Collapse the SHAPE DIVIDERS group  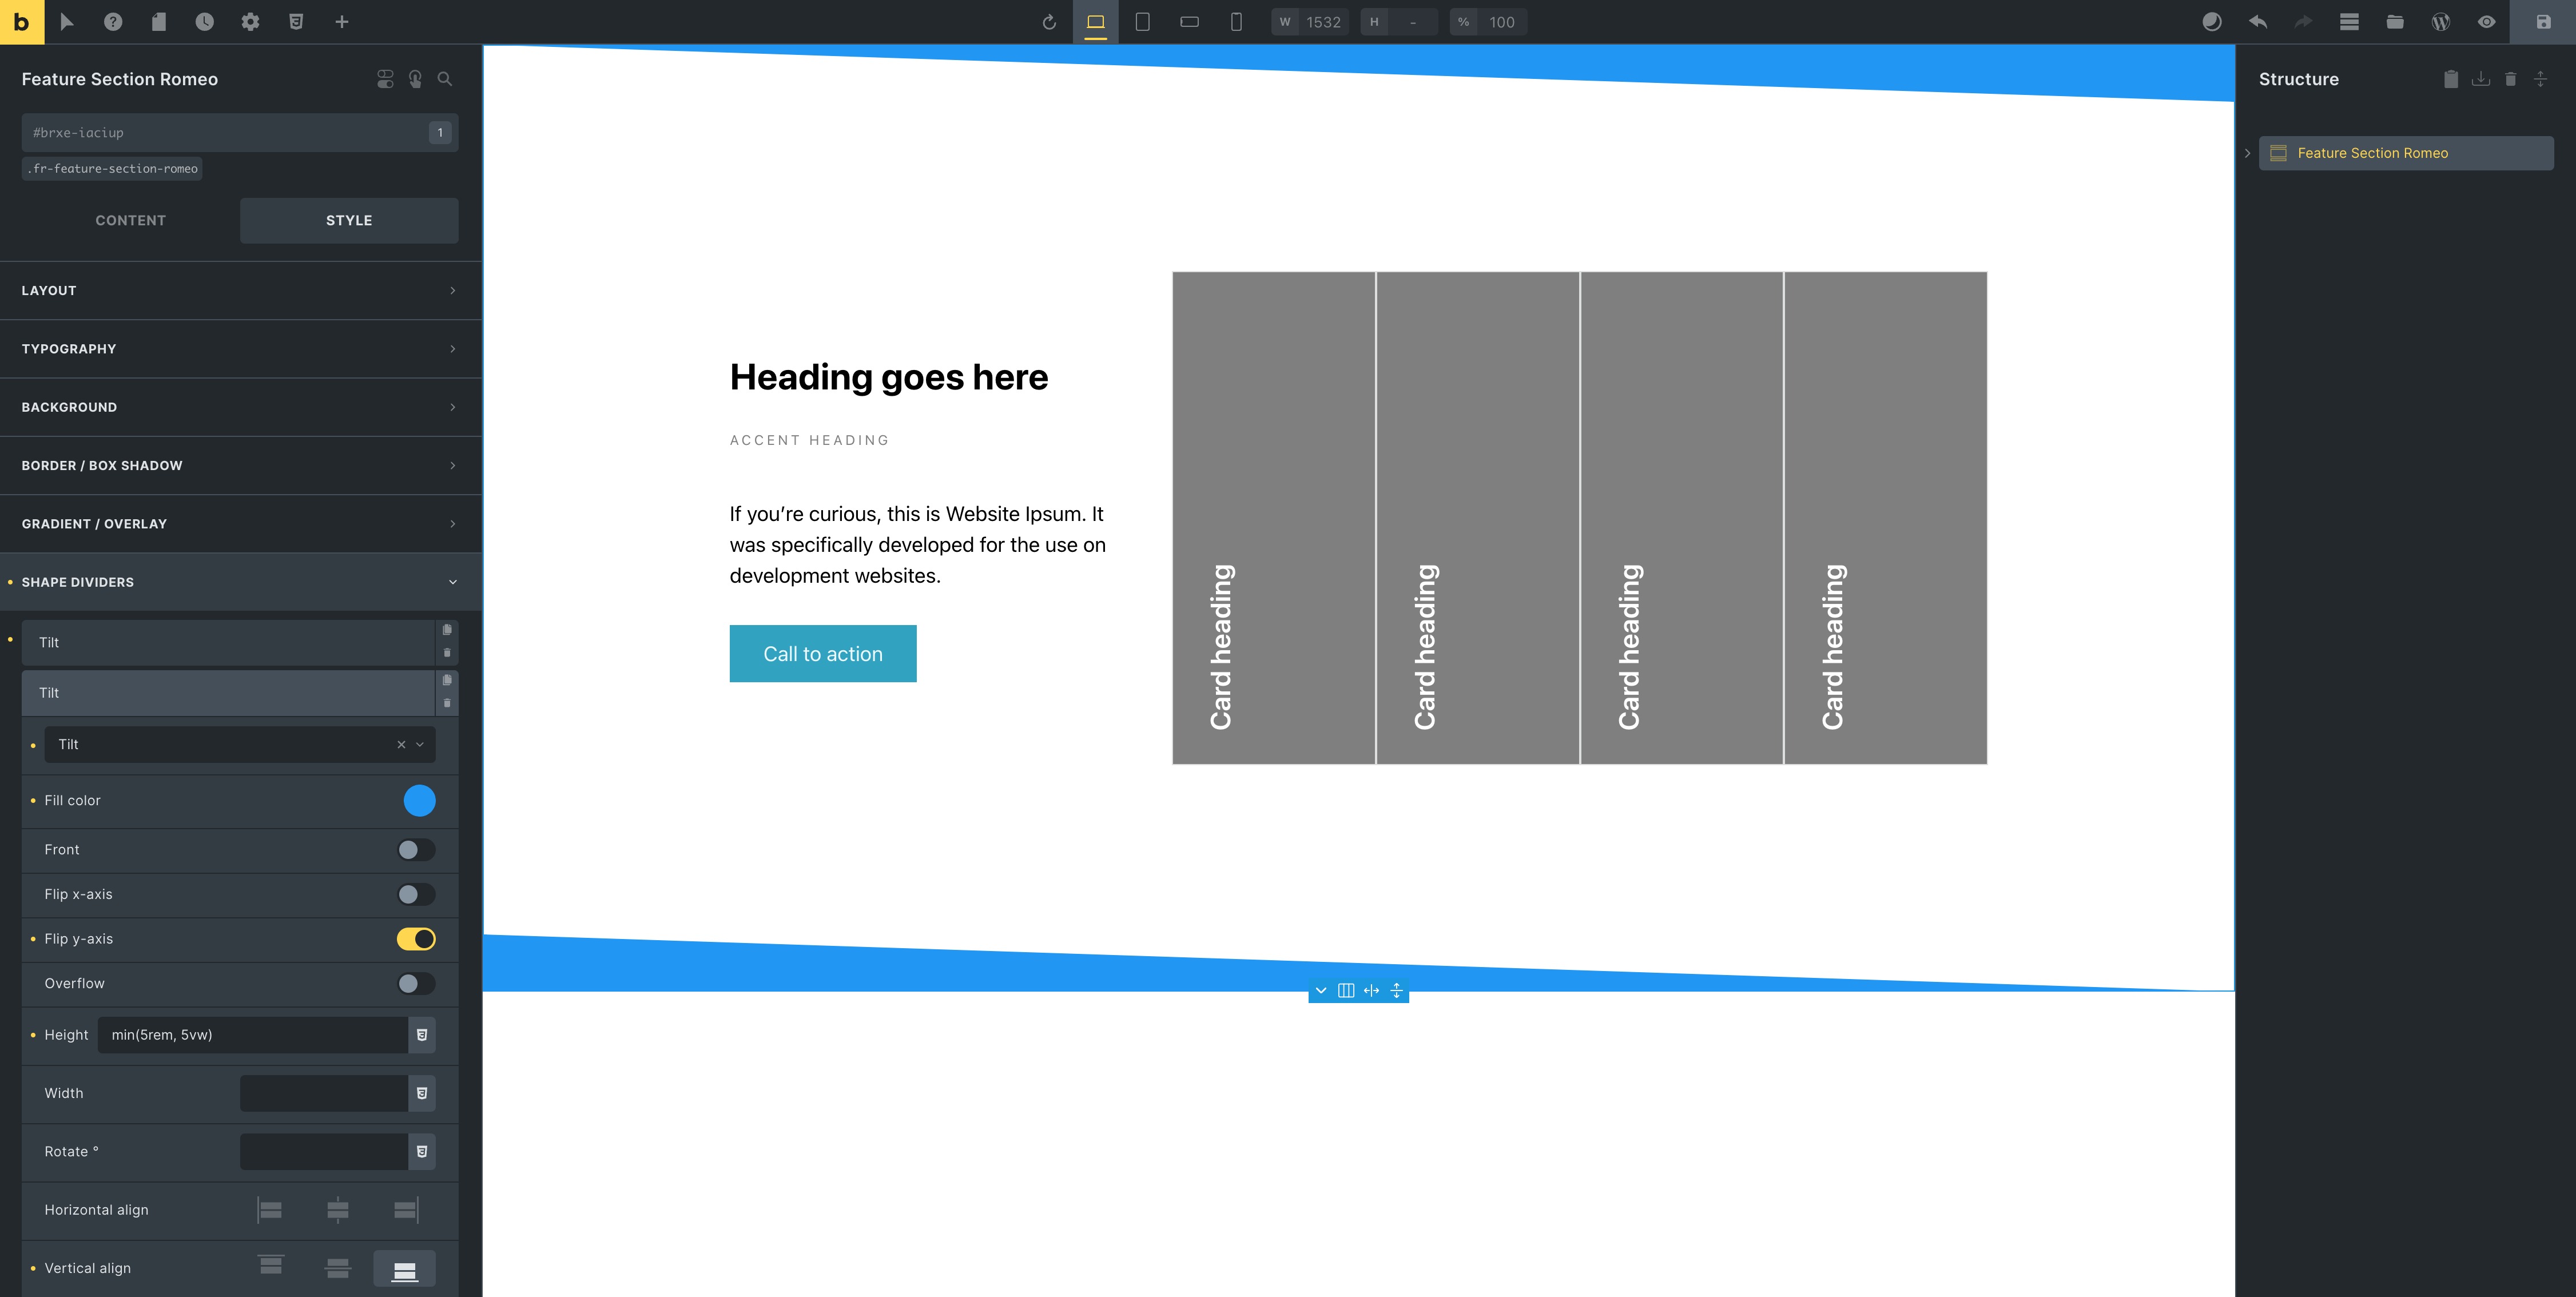241,582
